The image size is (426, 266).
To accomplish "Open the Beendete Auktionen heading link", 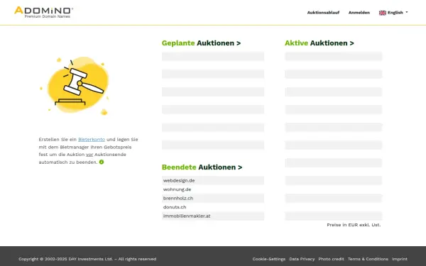I will tap(202, 167).
